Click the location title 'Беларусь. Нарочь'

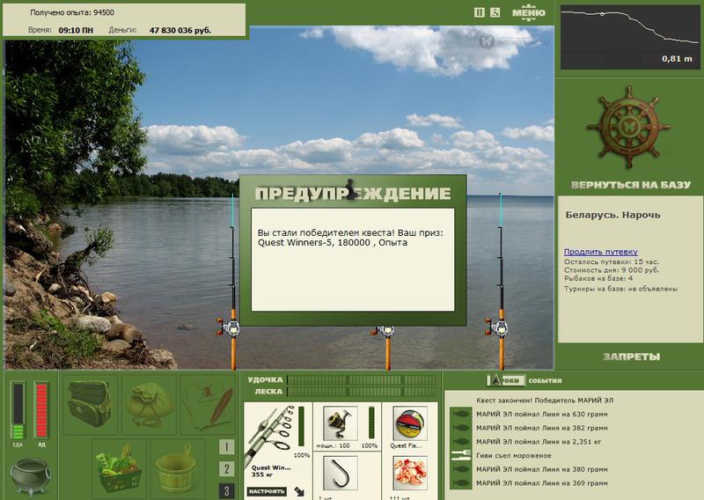[612, 215]
